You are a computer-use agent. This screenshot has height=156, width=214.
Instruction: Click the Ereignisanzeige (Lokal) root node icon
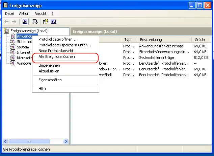6,31
